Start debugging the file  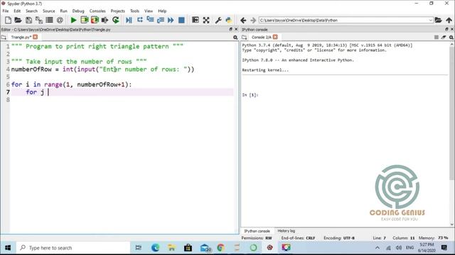[x=129, y=20]
